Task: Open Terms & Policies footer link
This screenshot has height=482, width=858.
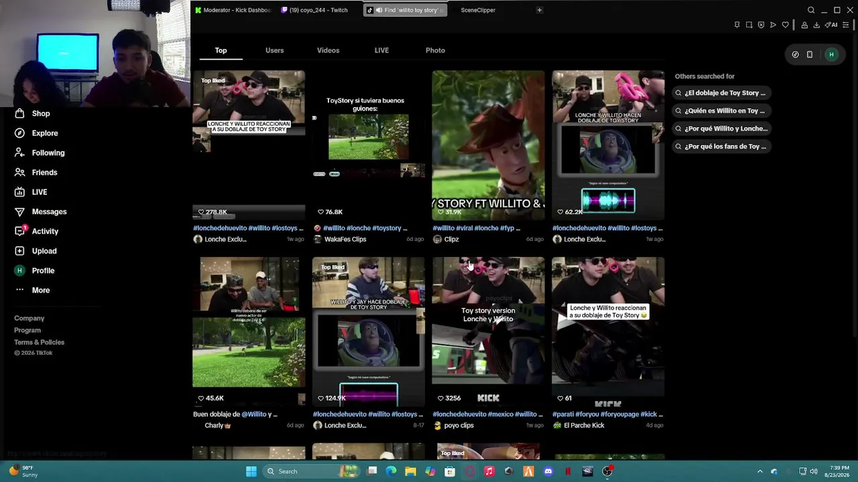Action: coord(40,343)
